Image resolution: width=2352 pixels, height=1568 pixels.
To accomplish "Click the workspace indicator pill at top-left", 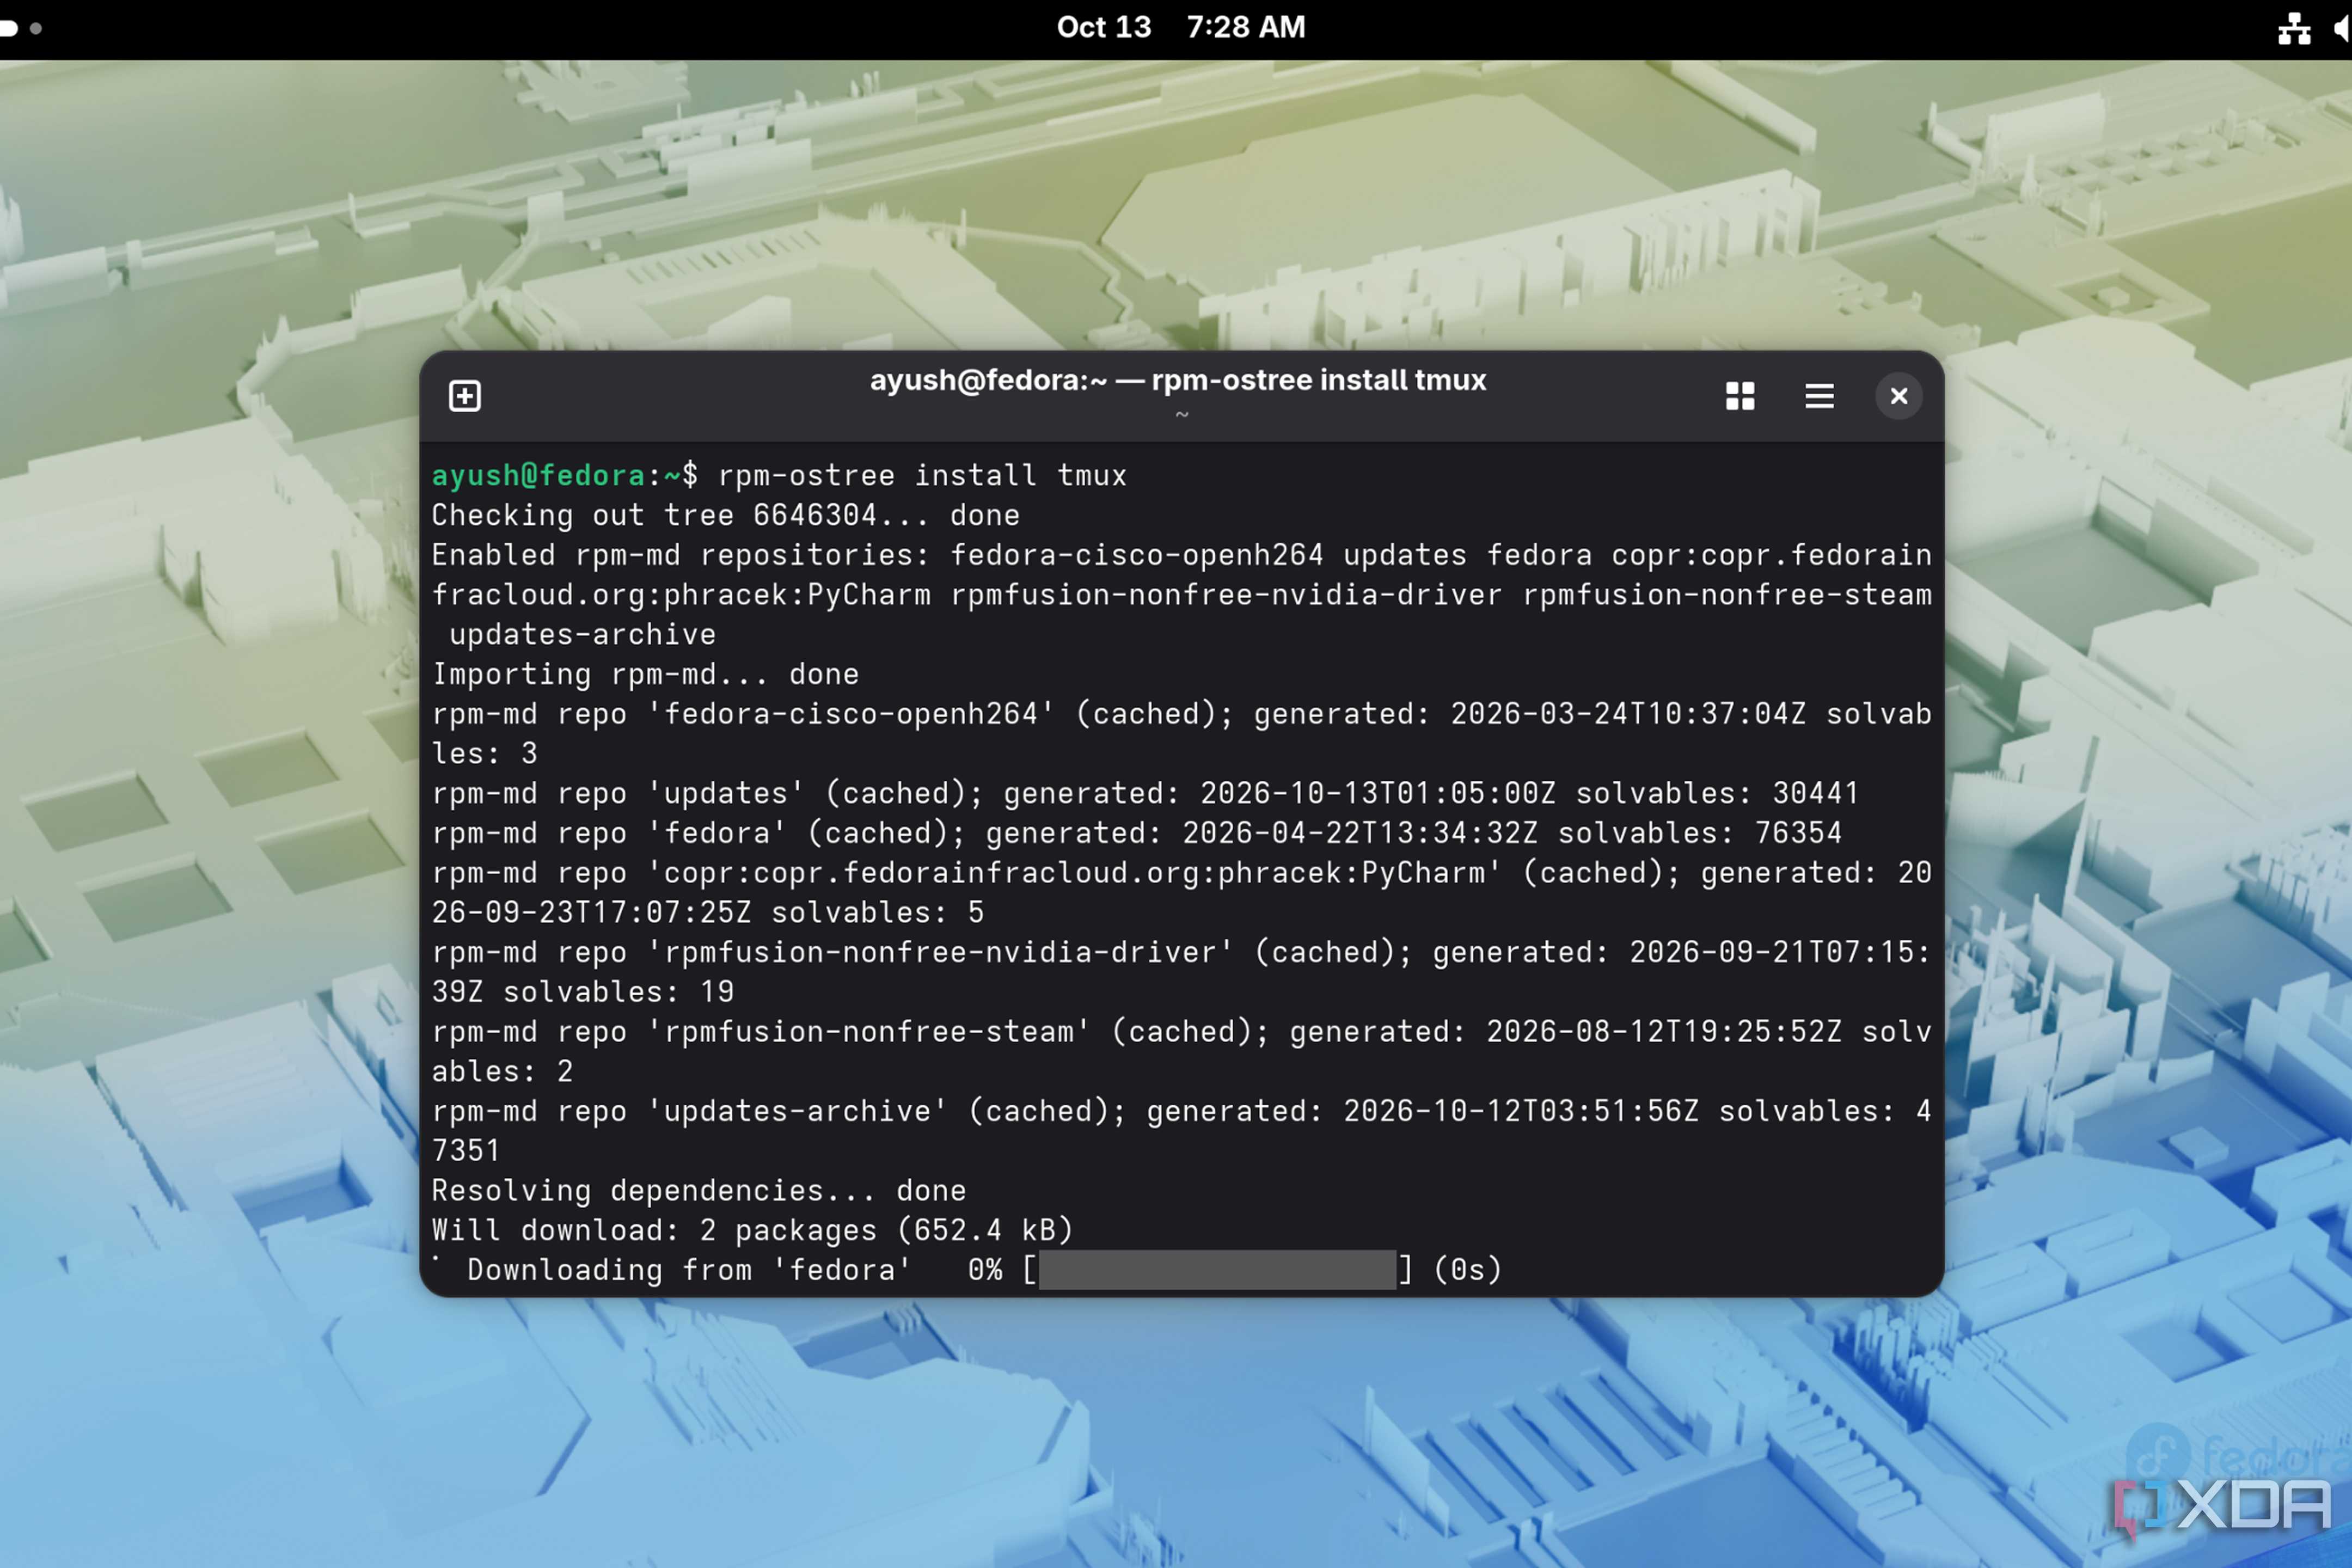I will click(x=9, y=28).
